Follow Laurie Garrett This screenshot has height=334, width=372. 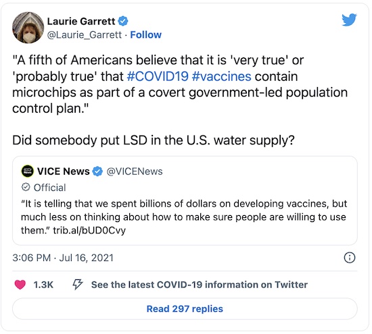click(x=145, y=35)
